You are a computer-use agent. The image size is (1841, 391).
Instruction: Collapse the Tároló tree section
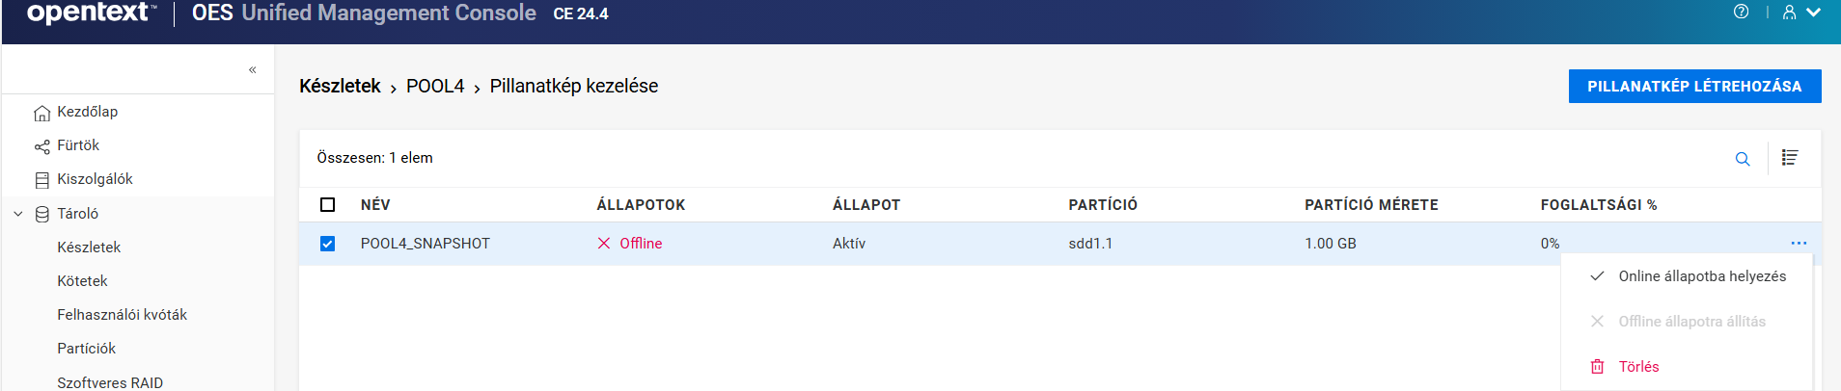point(18,214)
